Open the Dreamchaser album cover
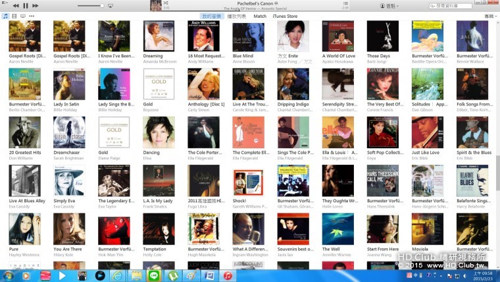 click(69, 132)
